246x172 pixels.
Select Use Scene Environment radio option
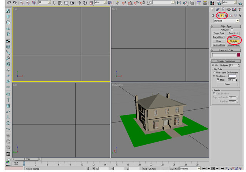pyautogui.click(x=214, y=73)
